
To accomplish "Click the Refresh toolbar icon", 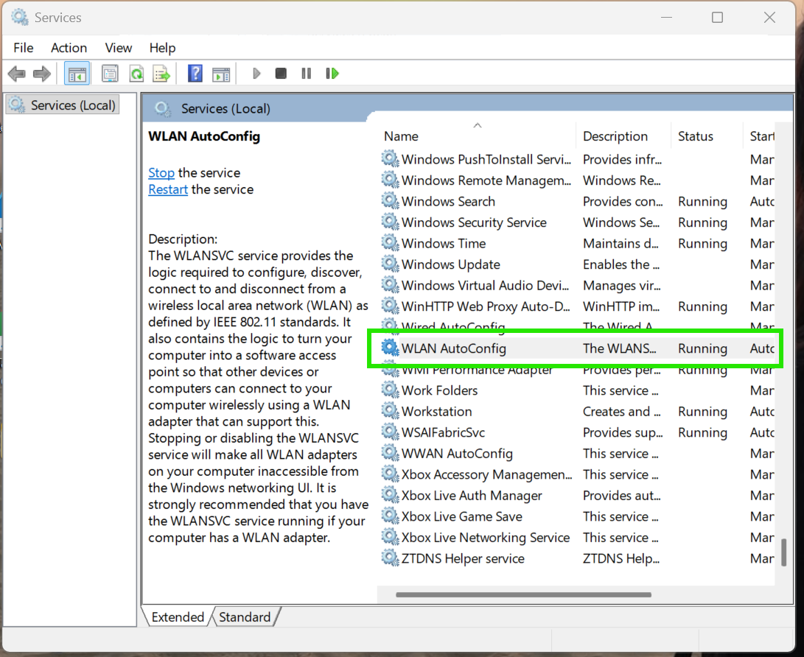I will click(x=136, y=74).
